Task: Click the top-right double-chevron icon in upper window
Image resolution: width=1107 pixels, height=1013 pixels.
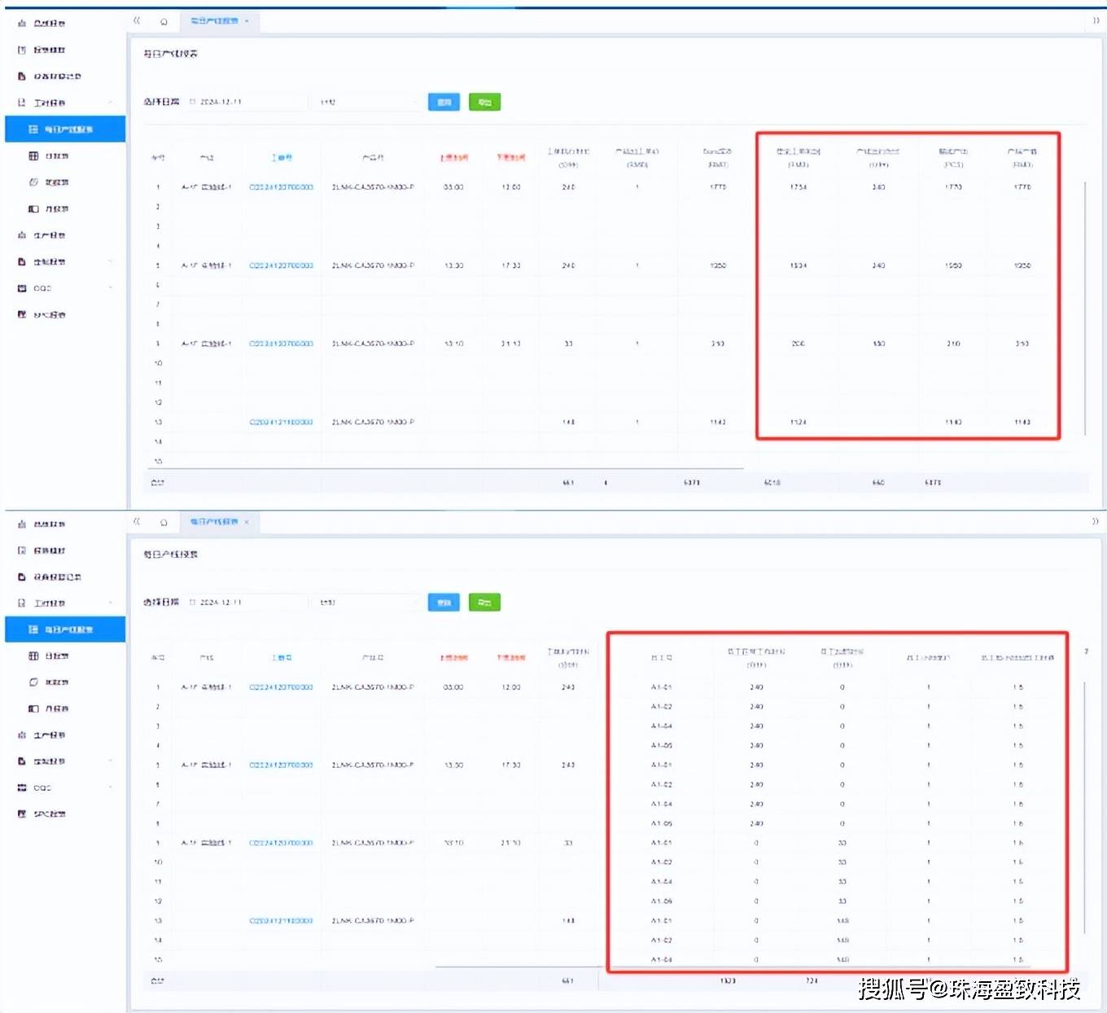Action: click(x=1096, y=20)
